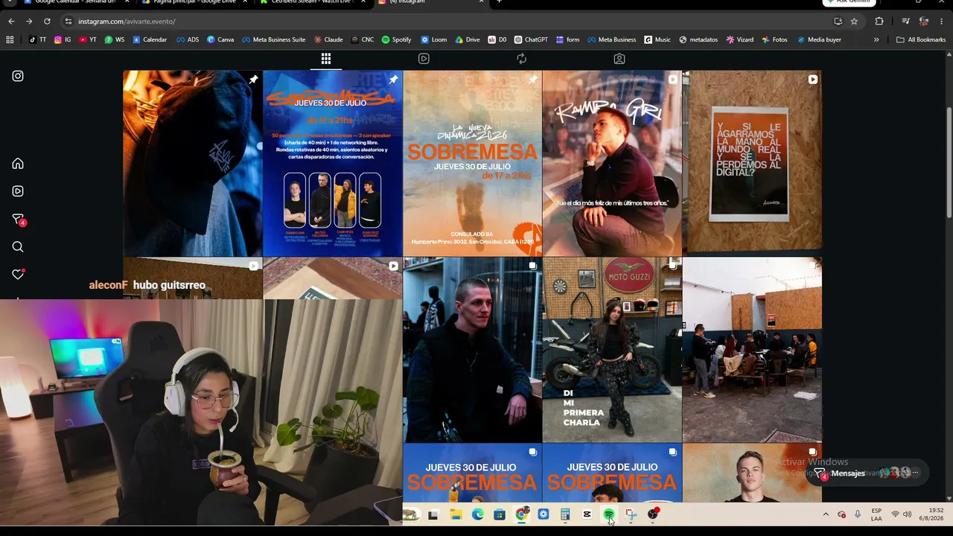Go to Instagram Home feed icon
This screenshot has height=536, width=953.
tap(18, 164)
